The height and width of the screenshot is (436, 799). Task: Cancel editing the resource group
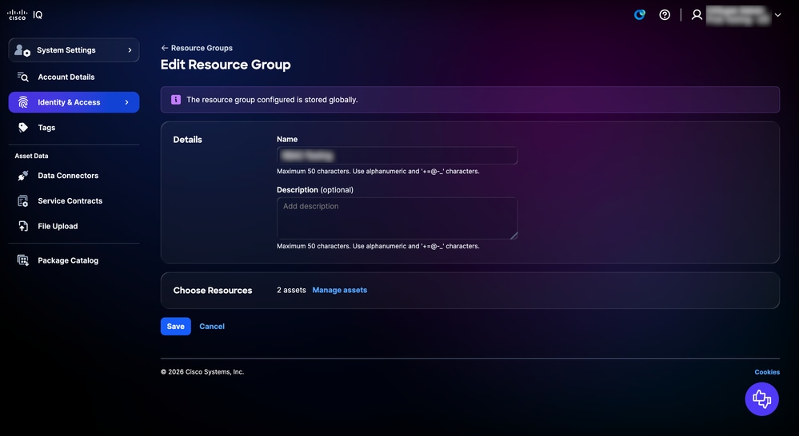[212, 327]
